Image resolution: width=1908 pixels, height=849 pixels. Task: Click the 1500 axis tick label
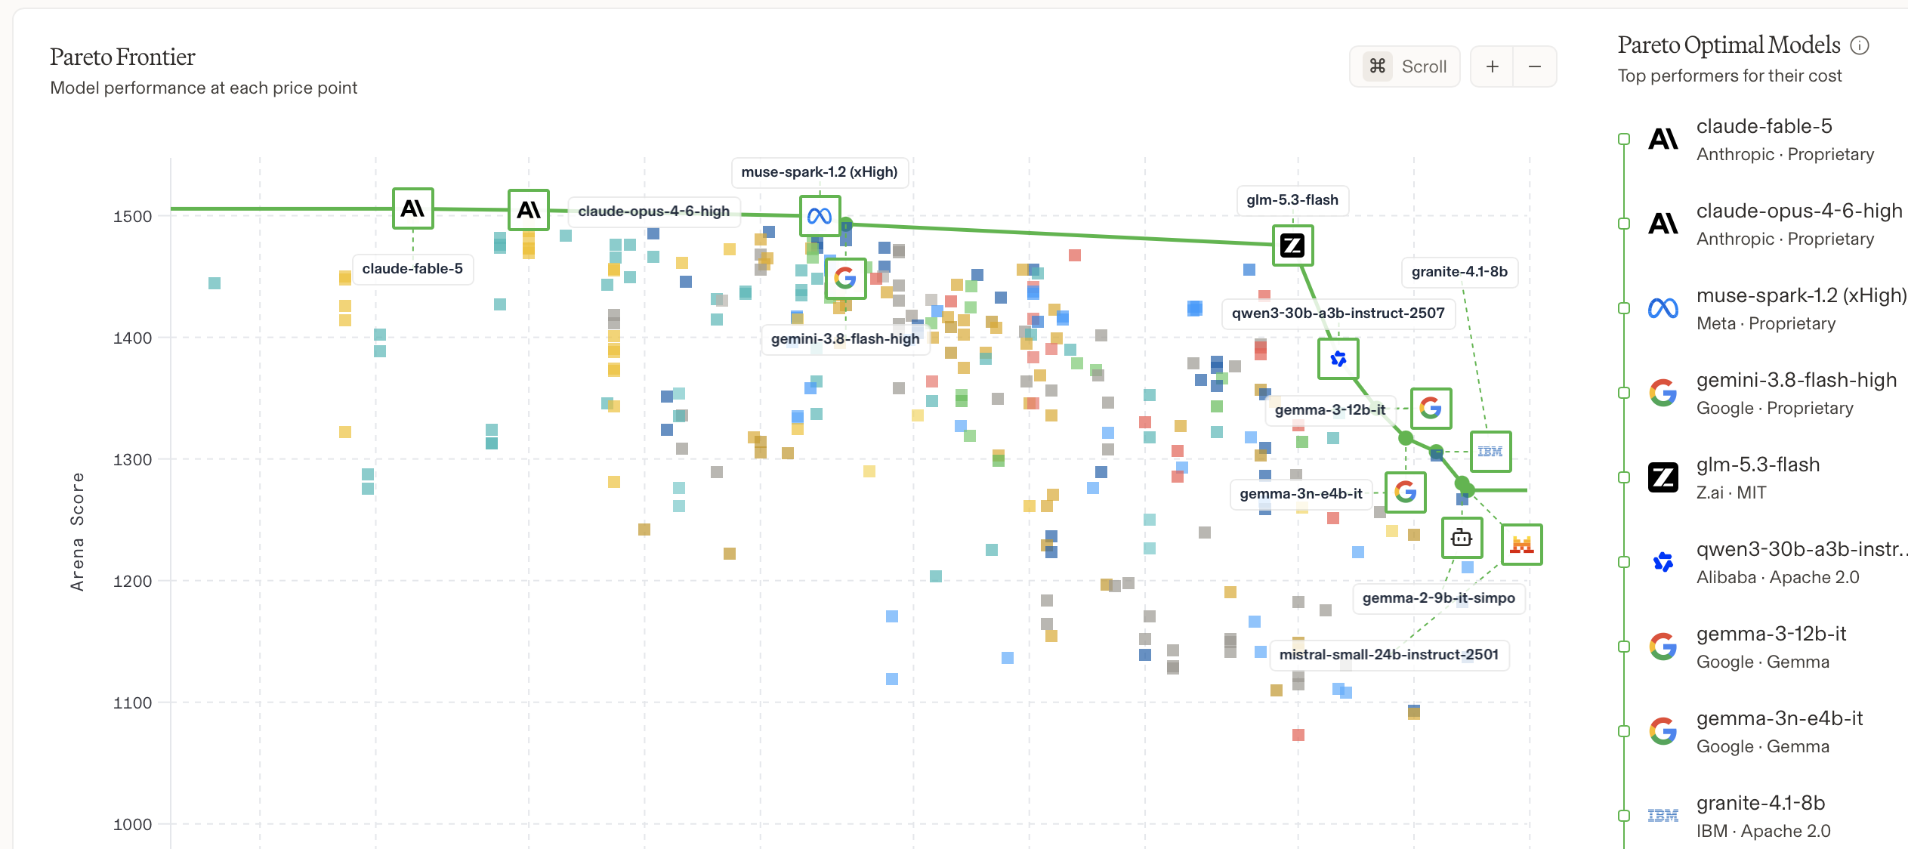tap(132, 217)
